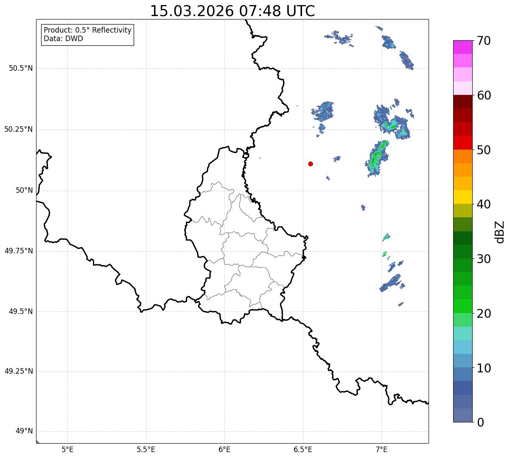Click 'Product: 0.5° Reflectivity' legend text
The height and width of the screenshot is (458, 510).
(87, 31)
